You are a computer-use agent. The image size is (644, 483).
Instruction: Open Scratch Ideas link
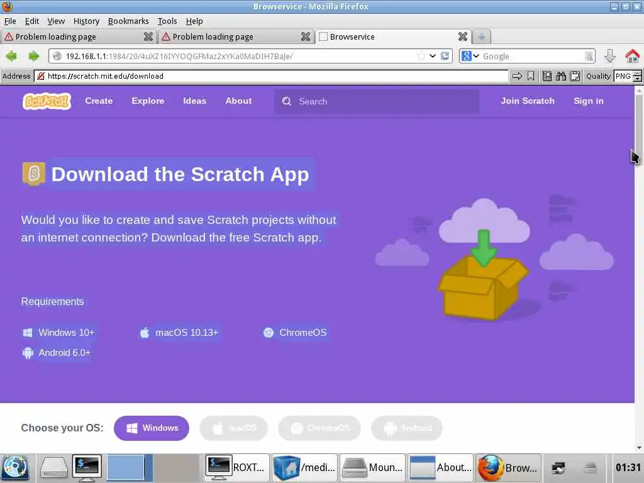point(195,101)
